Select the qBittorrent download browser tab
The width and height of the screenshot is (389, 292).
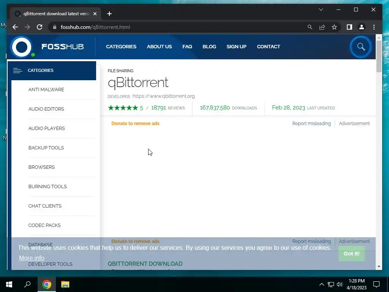click(55, 14)
